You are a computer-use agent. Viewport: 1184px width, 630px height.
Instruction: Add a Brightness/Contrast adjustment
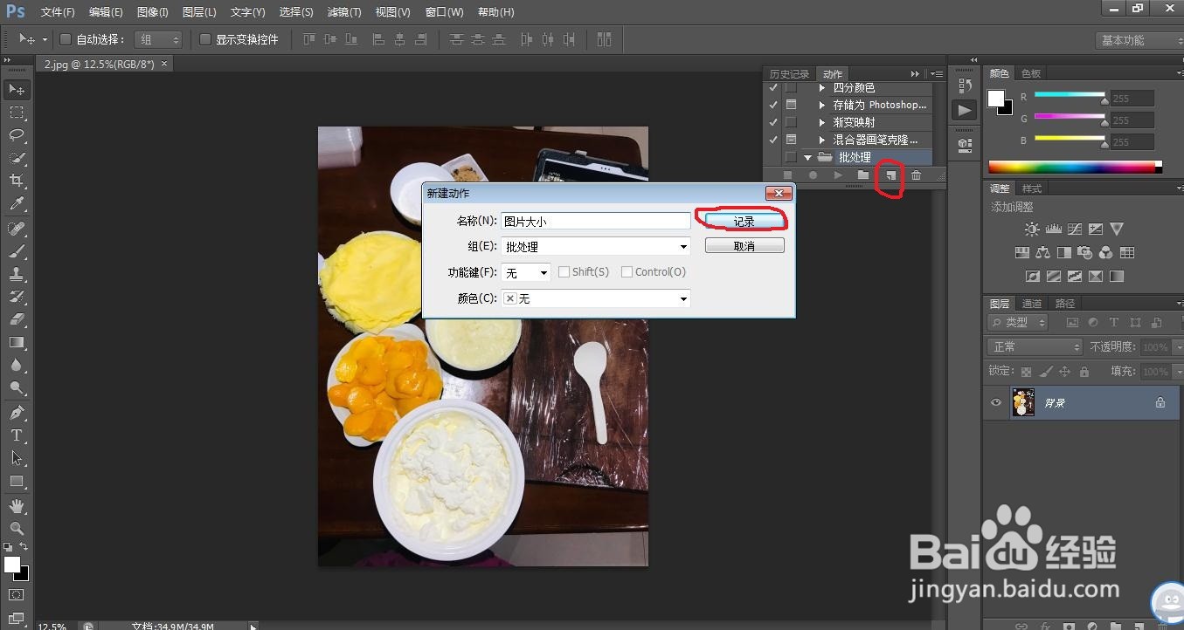1032,229
